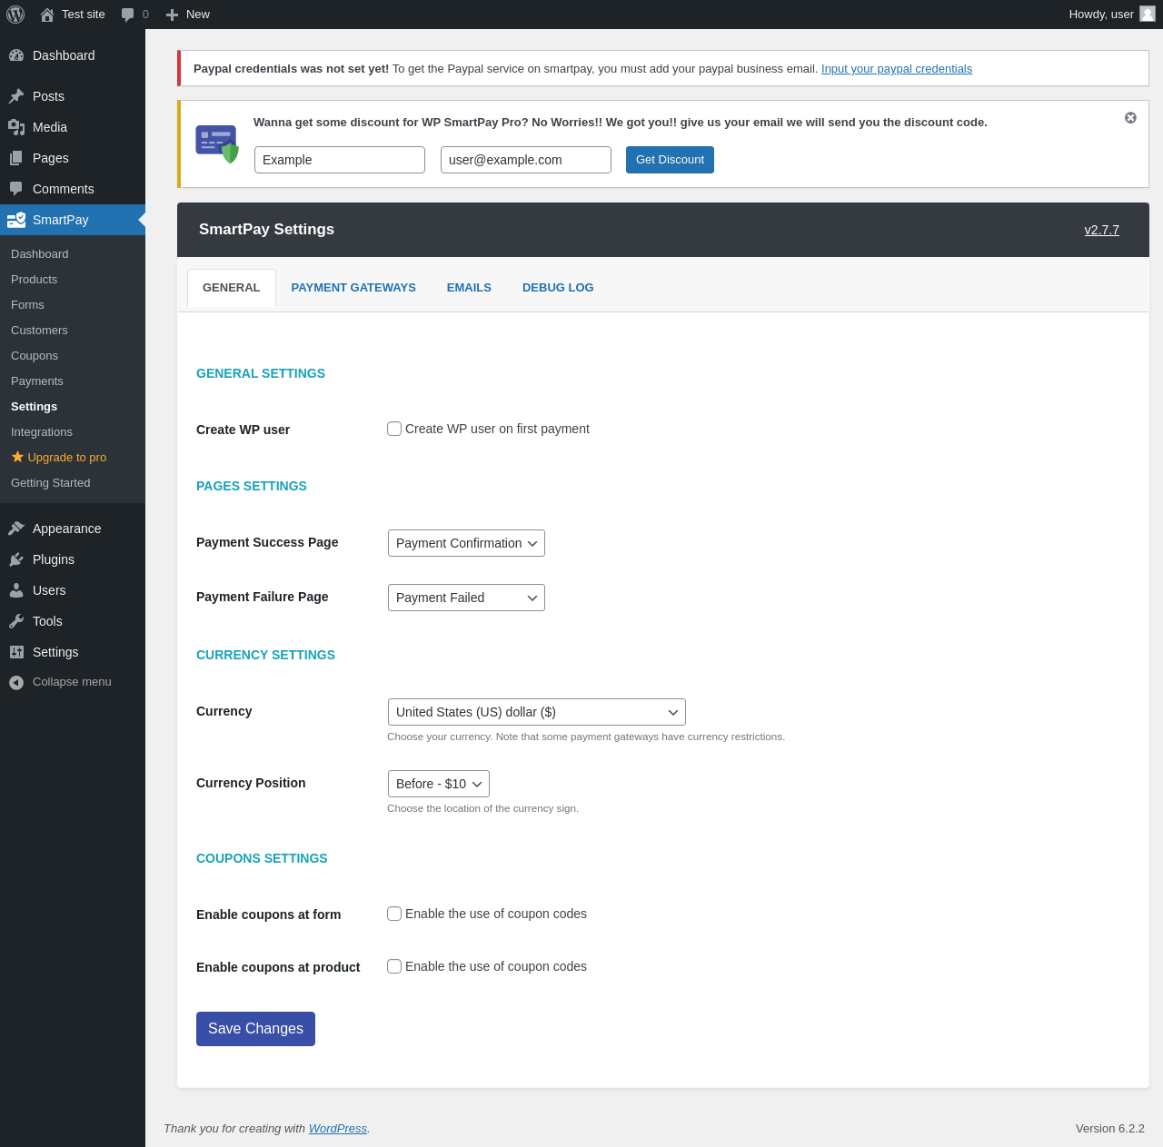
Task: Click the Test site home icon
Action: pyautogui.click(x=47, y=15)
